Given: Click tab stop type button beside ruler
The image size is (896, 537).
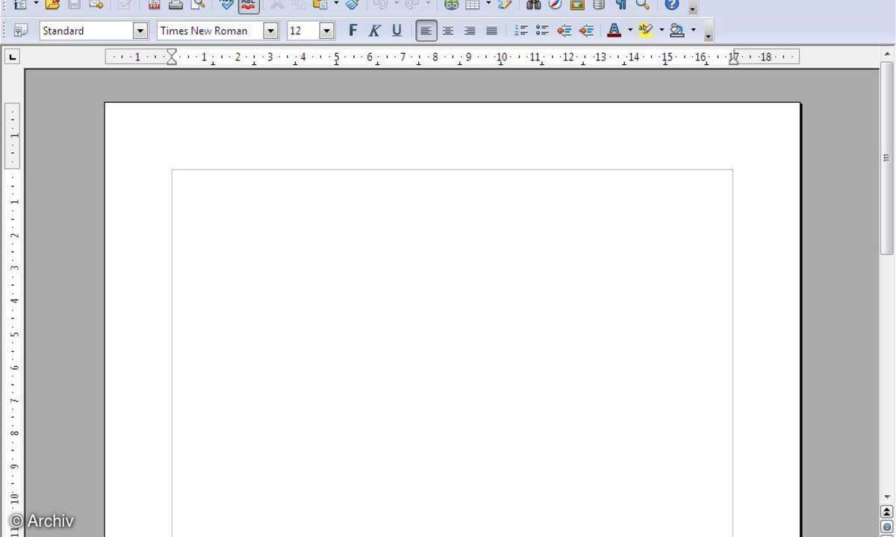Looking at the screenshot, I should tap(13, 57).
